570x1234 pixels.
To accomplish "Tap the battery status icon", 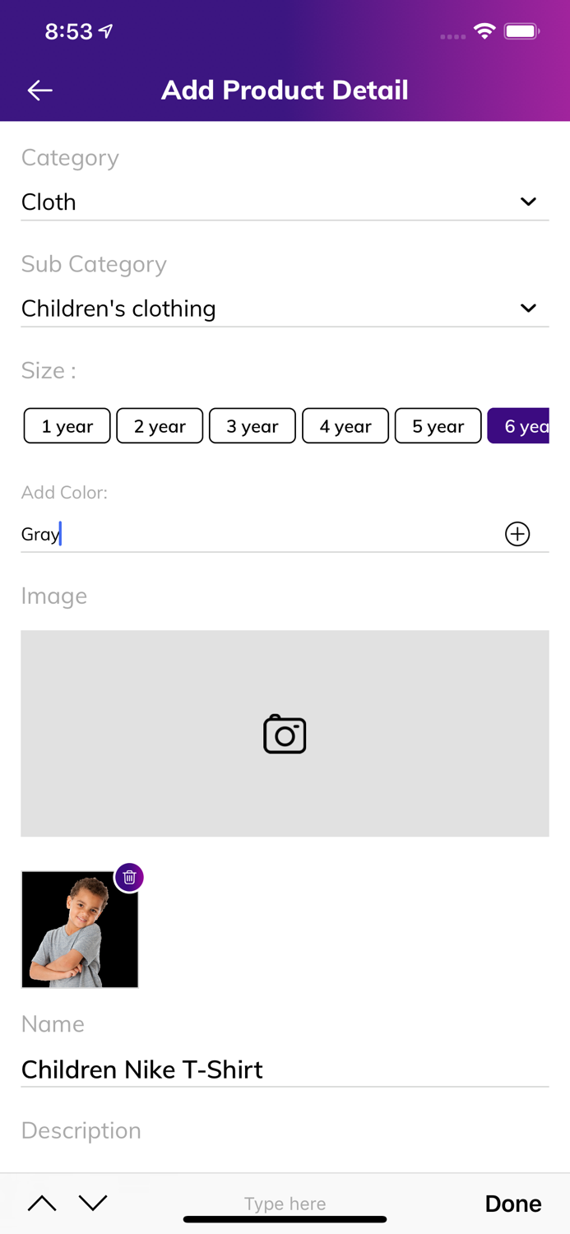I will coord(521,32).
